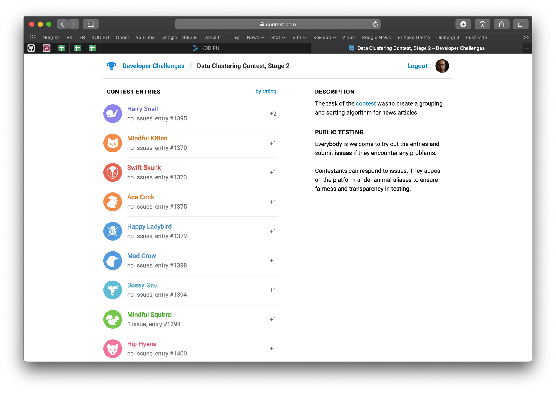Click the Logout link
556x393 pixels.
(417, 66)
